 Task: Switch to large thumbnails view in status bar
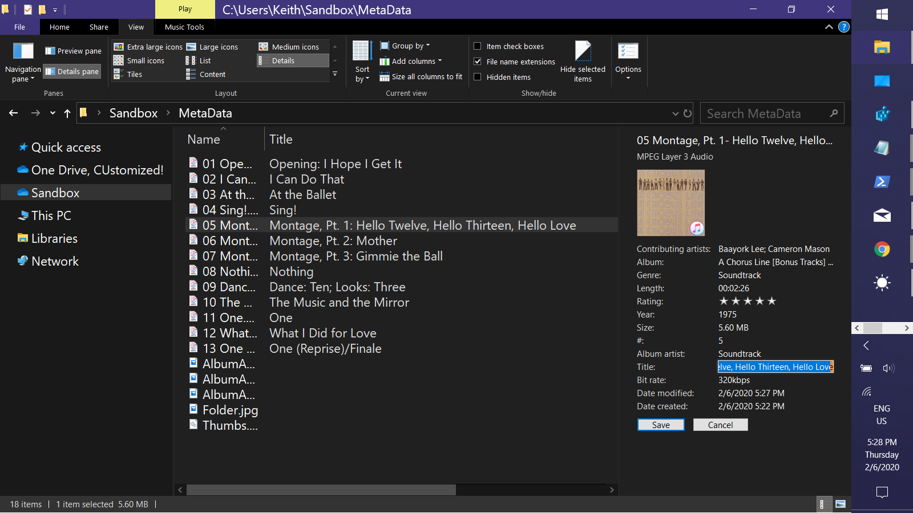point(841,504)
